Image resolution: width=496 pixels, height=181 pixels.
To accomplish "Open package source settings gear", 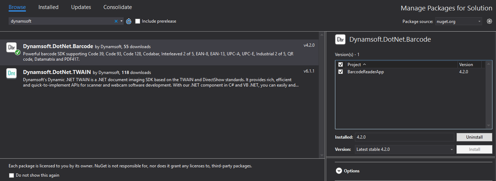I will pos(489,22).
